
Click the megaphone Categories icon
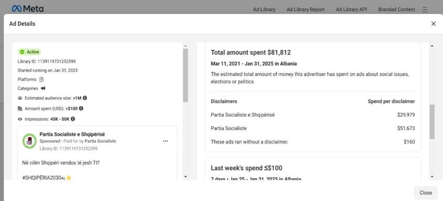[43, 88]
